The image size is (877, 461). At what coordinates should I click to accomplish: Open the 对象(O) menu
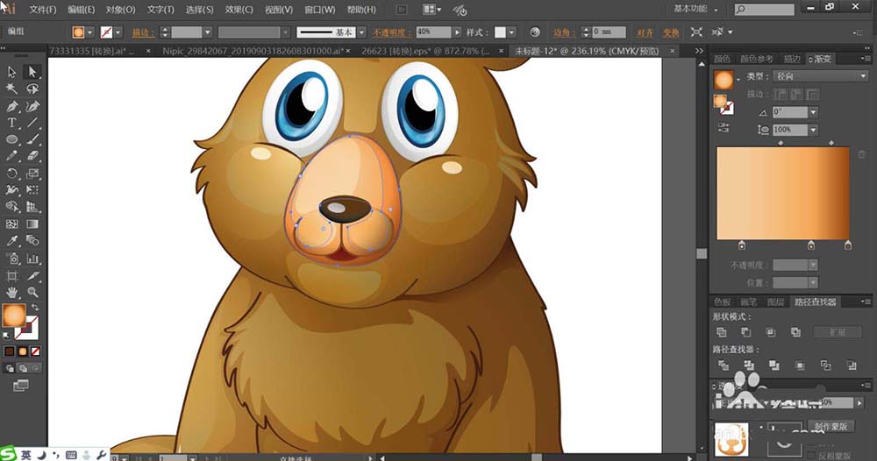[120, 10]
